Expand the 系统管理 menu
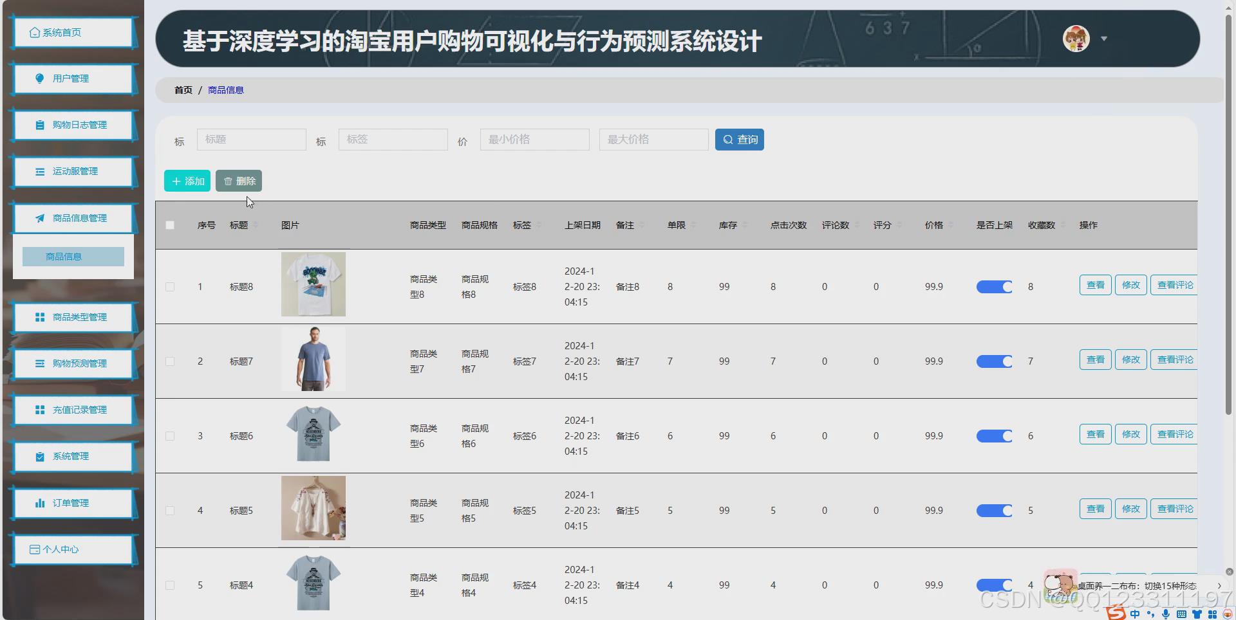 click(73, 456)
